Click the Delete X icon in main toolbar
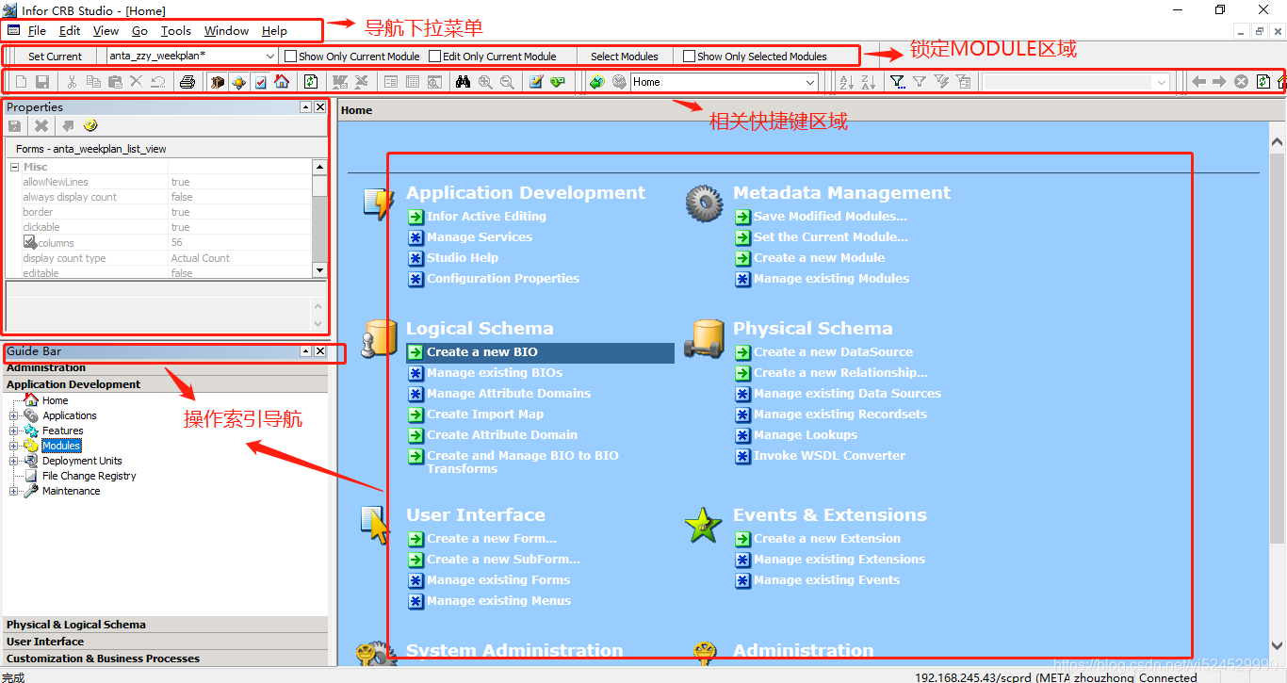The image size is (1287, 683). 137,82
